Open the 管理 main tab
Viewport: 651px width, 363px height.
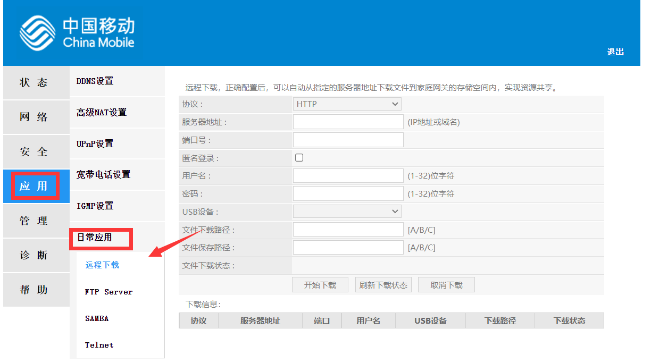[x=36, y=221]
